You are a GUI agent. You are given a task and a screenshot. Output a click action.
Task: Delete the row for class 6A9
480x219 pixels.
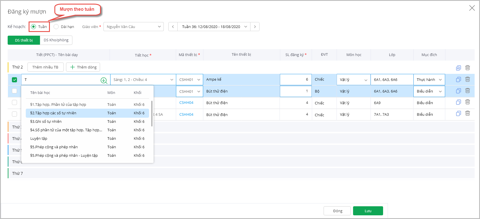point(468,102)
